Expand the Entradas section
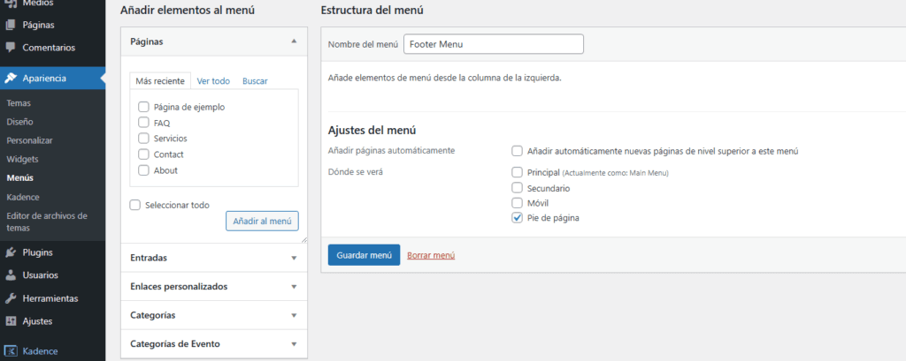This screenshot has height=361, width=906. click(293, 258)
